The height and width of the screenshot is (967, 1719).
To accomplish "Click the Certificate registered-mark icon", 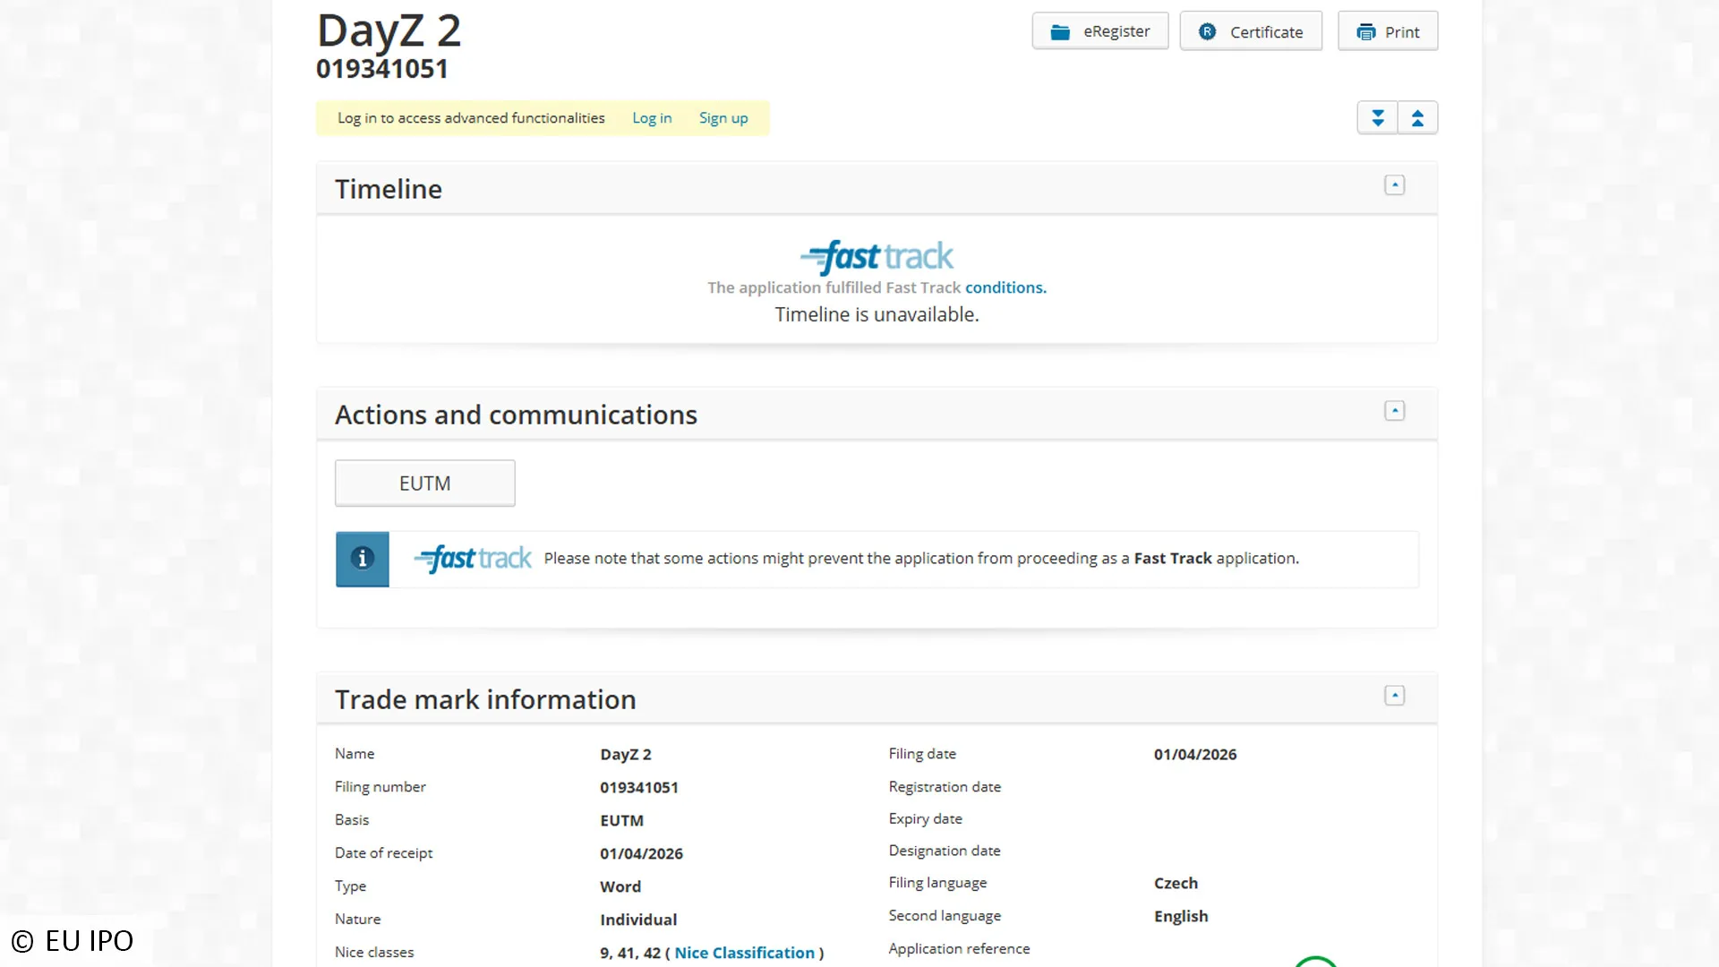I will point(1207,32).
